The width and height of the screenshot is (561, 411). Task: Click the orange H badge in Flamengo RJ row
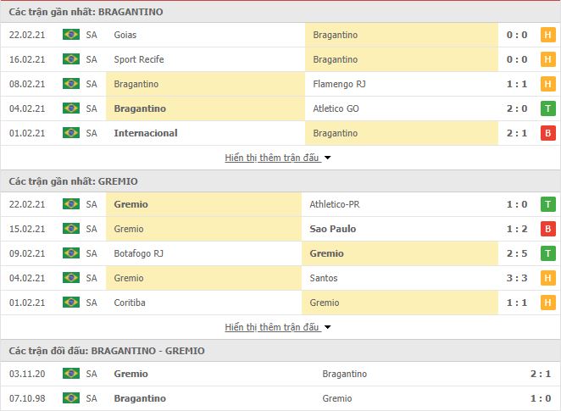coord(547,84)
